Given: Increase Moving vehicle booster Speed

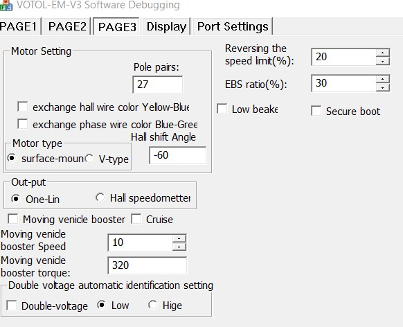Looking at the screenshot, I should pos(179,238).
